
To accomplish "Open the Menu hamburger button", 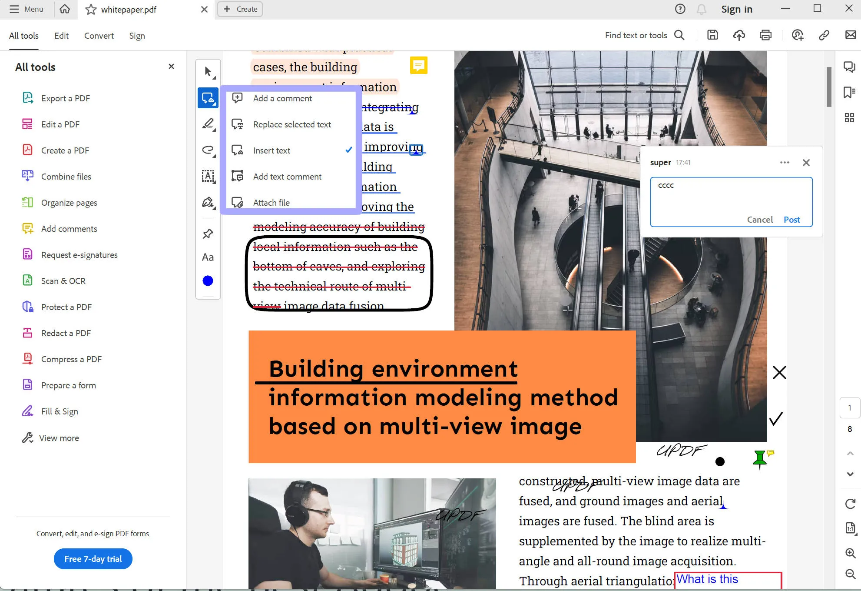I will [26, 9].
